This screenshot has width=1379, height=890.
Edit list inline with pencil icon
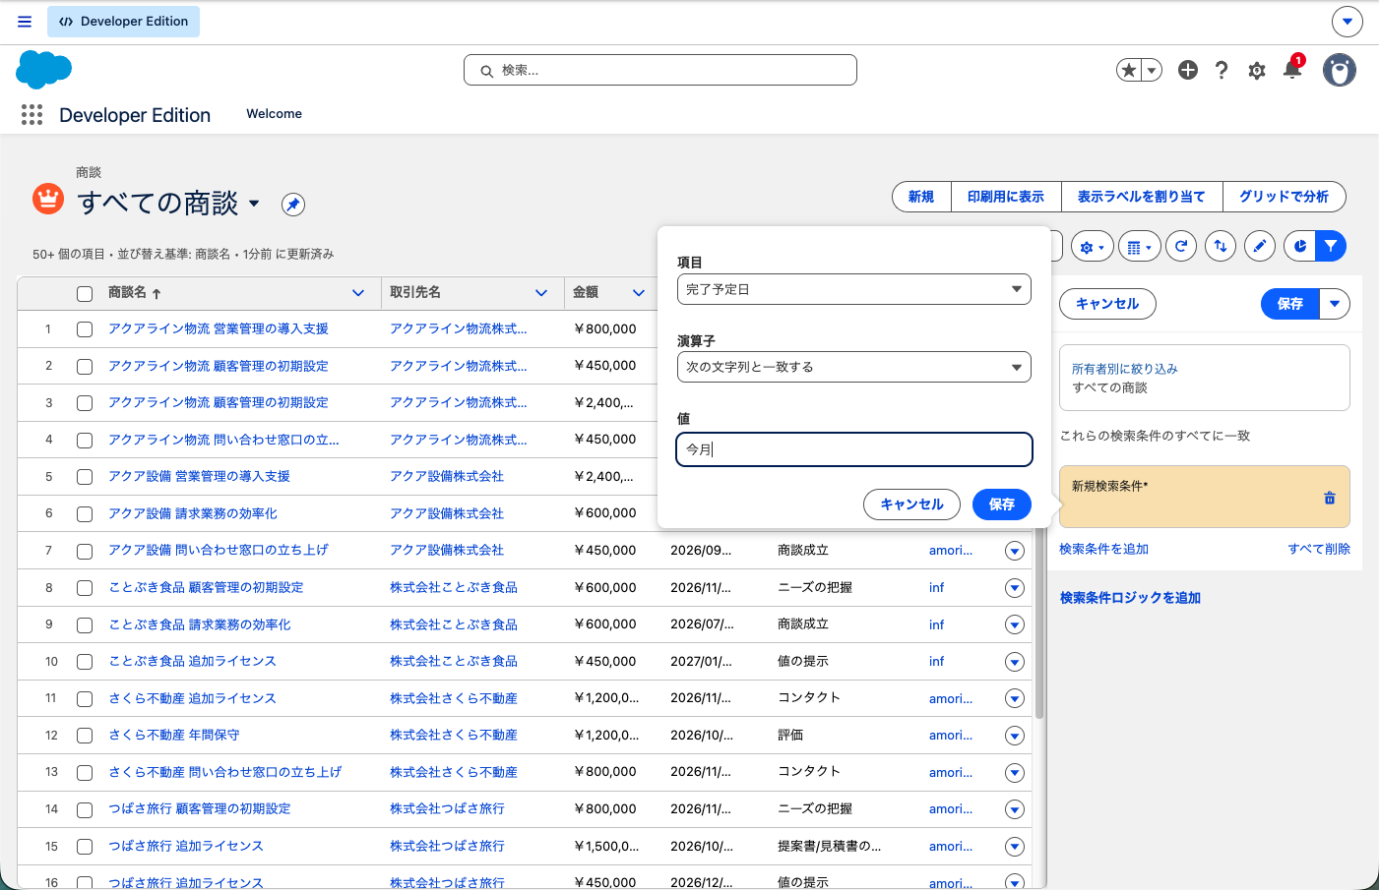pos(1260,246)
